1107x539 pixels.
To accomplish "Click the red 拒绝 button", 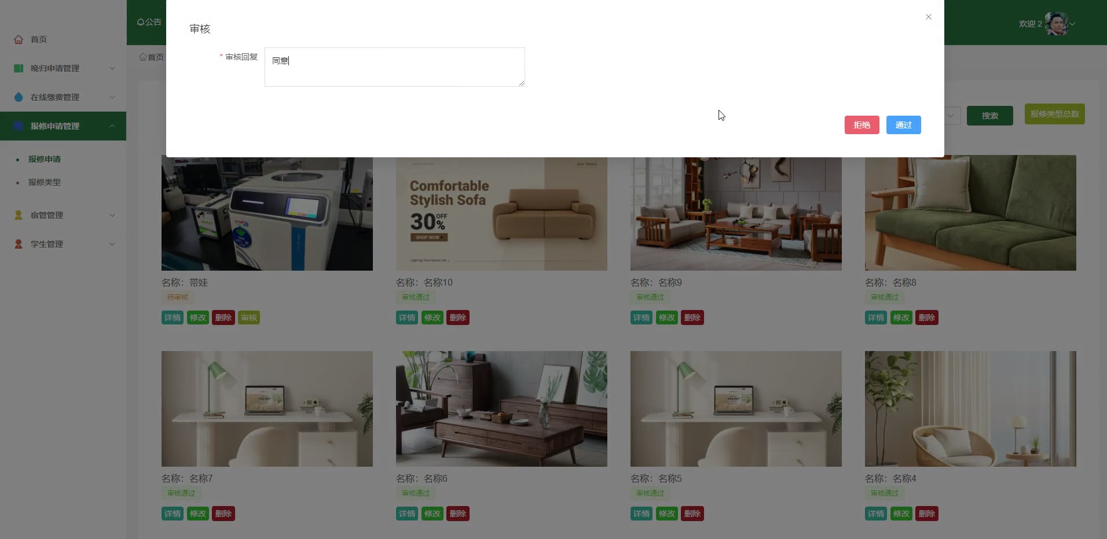I will [x=862, y=125].
